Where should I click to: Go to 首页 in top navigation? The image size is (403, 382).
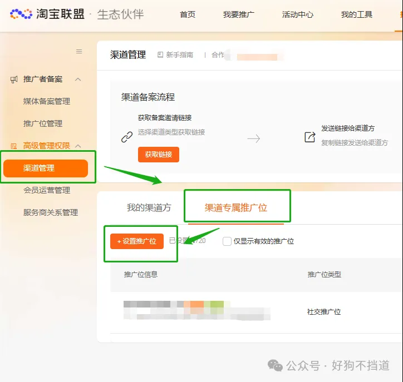tap(188, 14)
